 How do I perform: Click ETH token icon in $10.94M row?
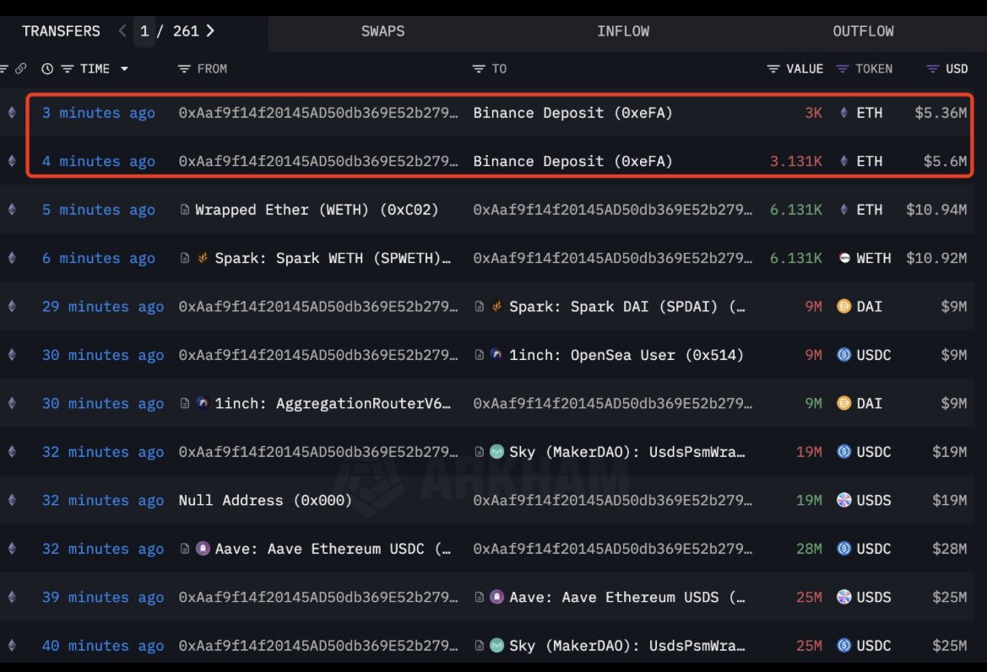[x=843, y=210]
